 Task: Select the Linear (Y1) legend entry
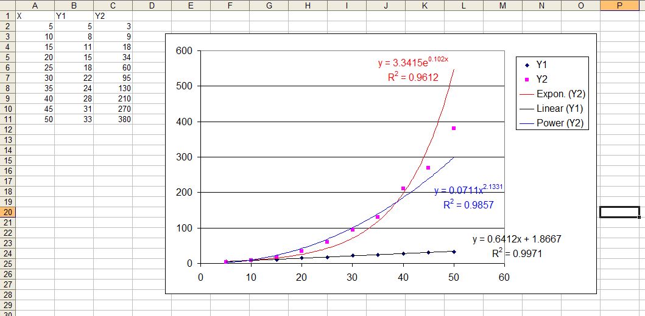pos(551,109)
